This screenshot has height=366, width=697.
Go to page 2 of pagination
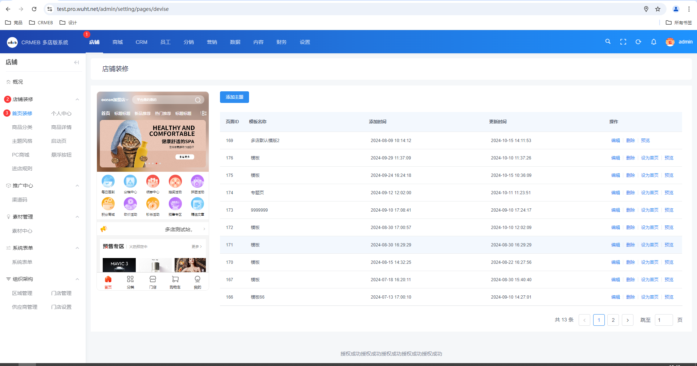pos(613,320)
